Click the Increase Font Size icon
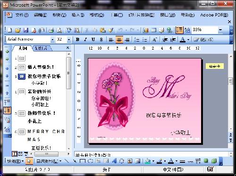 pyautogui.click(x=155, y=40)
